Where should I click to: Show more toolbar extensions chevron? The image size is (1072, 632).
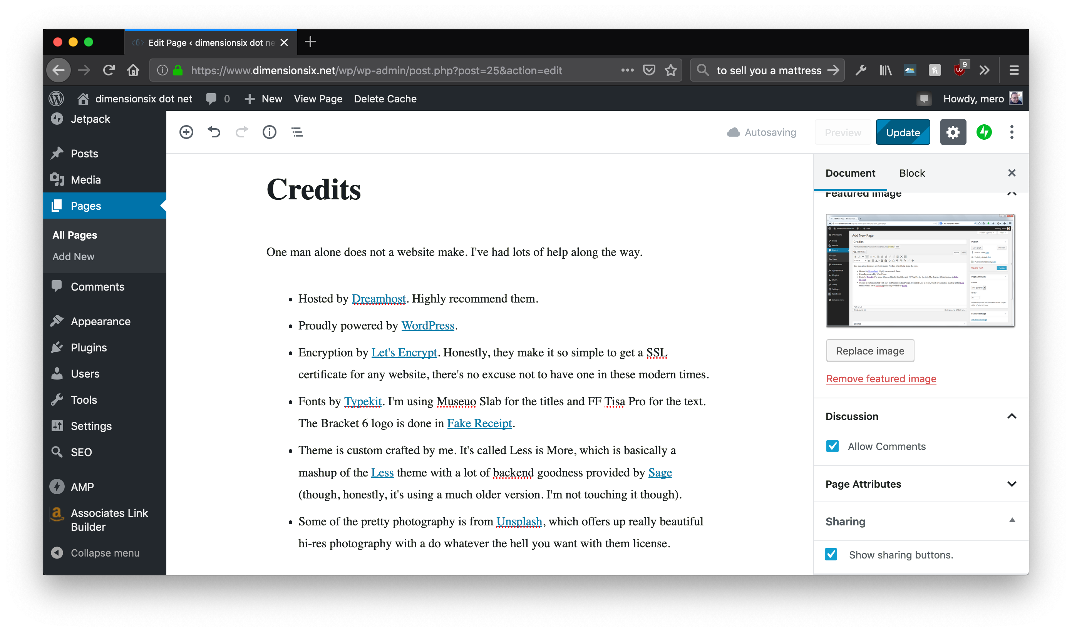click(x=984, y=70)
